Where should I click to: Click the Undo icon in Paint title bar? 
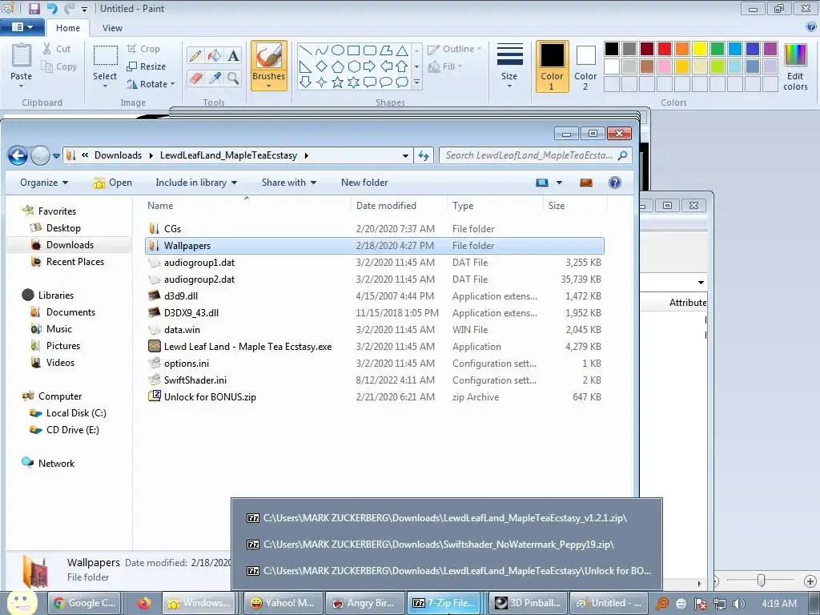(52, 8)
